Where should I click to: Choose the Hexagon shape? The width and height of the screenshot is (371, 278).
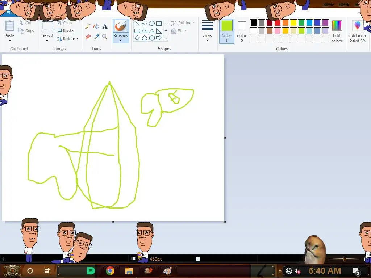point(152,38)
